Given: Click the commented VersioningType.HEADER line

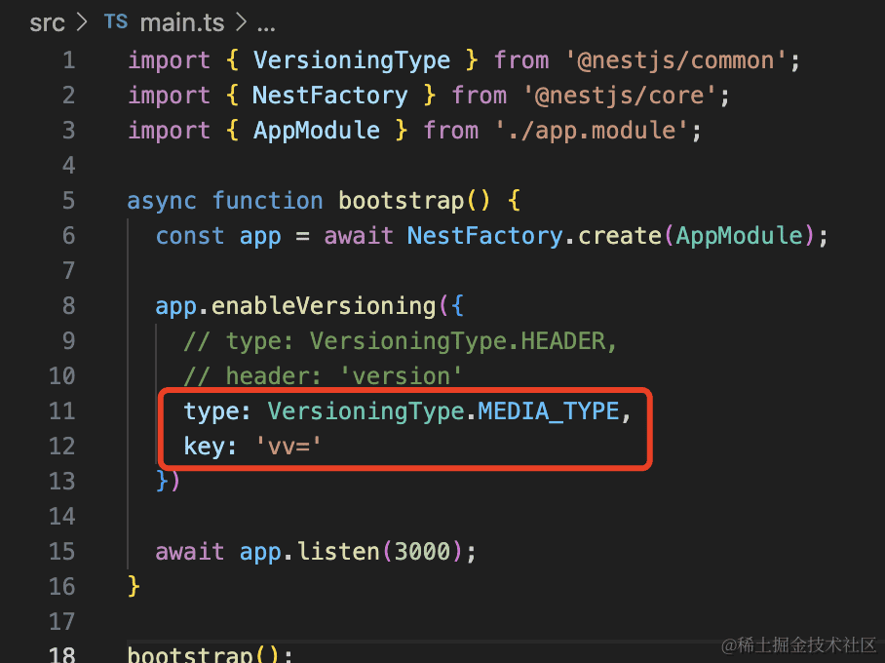Looking at the screenshot, I should [400, 341].
